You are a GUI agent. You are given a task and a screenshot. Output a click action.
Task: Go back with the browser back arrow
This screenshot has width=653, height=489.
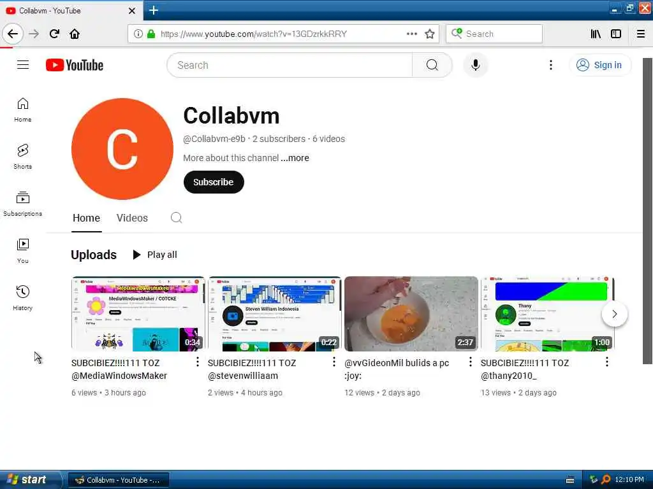tap(13, 34)
